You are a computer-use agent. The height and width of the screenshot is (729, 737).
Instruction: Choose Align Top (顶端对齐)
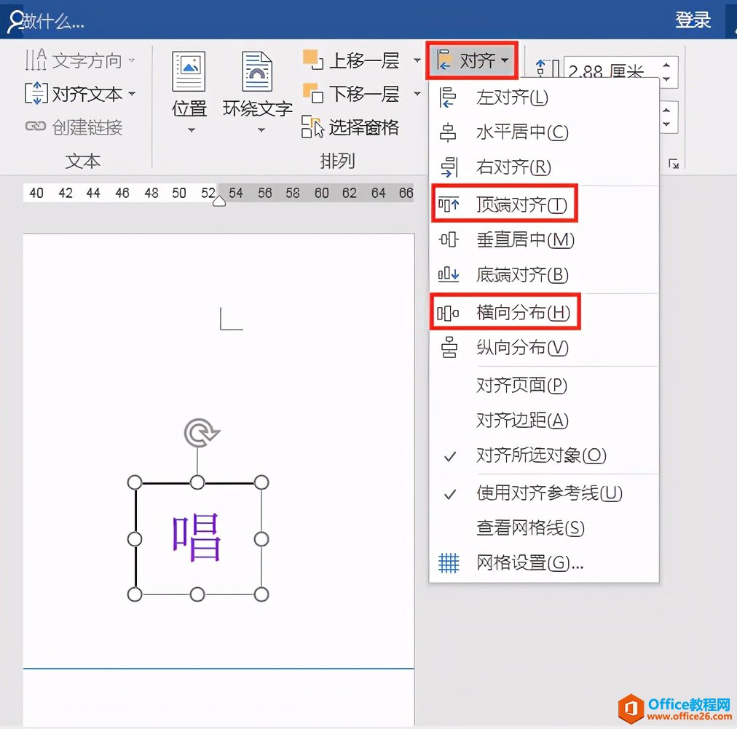(x=544, y=204)
